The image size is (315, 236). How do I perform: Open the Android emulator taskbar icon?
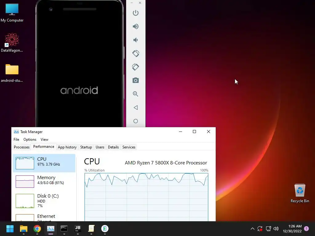tap(105, 229)
